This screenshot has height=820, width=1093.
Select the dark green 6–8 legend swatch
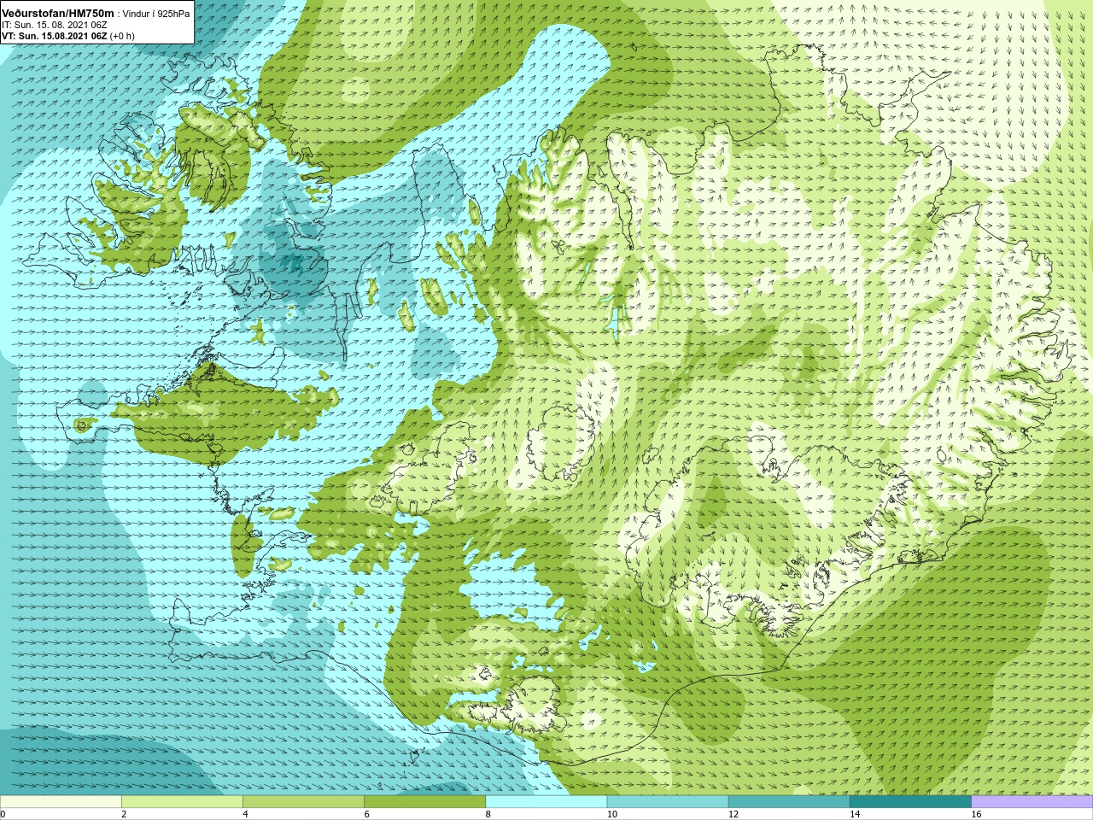click(424, 802)
